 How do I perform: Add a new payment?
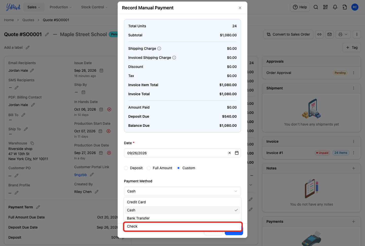[354, 222]
